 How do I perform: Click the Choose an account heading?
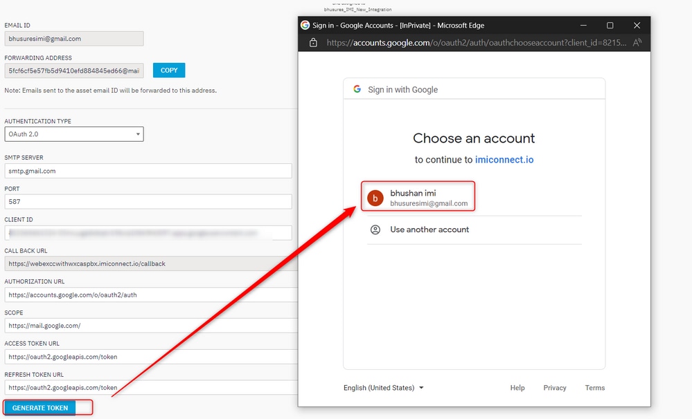[x=474, y=138]
